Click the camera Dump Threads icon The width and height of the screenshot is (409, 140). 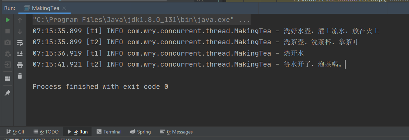(x=8, y=42)
